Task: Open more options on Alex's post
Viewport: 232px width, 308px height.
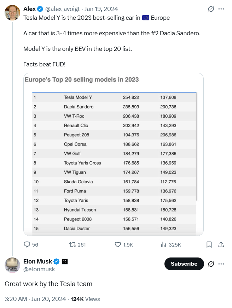Action: pyautogui.click(x=221, y=9)
